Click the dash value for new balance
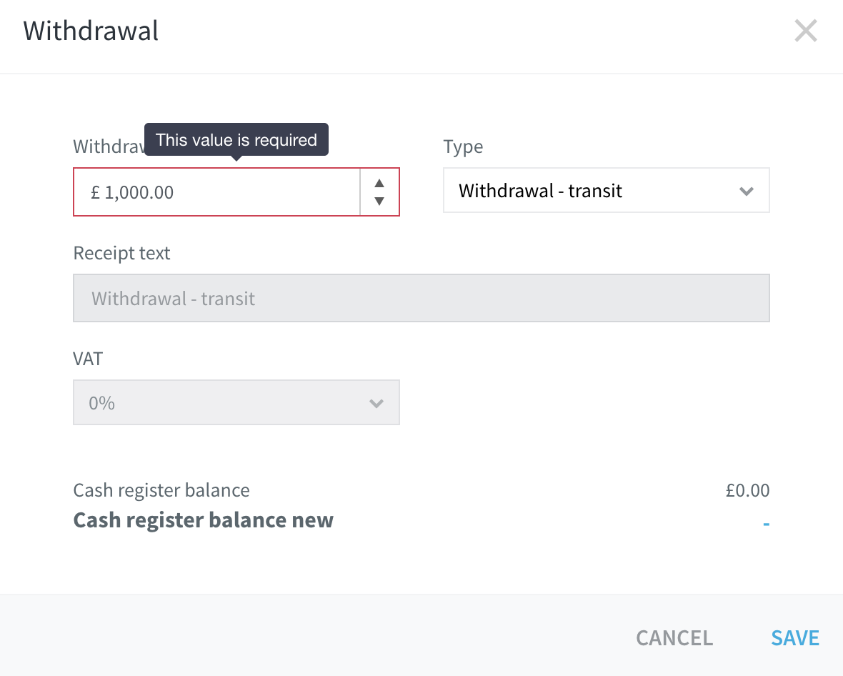843x676 pixels. 766,523
